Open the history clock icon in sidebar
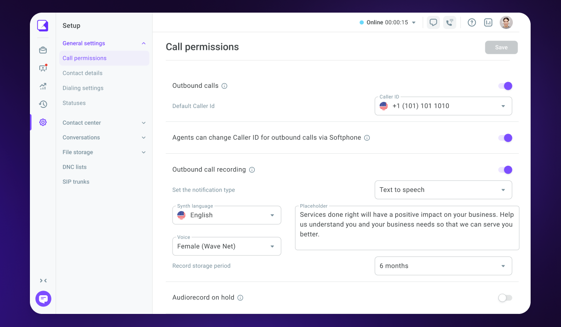 pos(43,104)
